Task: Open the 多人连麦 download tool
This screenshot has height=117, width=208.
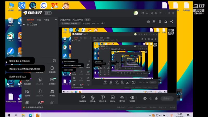Action: [40, 81]
